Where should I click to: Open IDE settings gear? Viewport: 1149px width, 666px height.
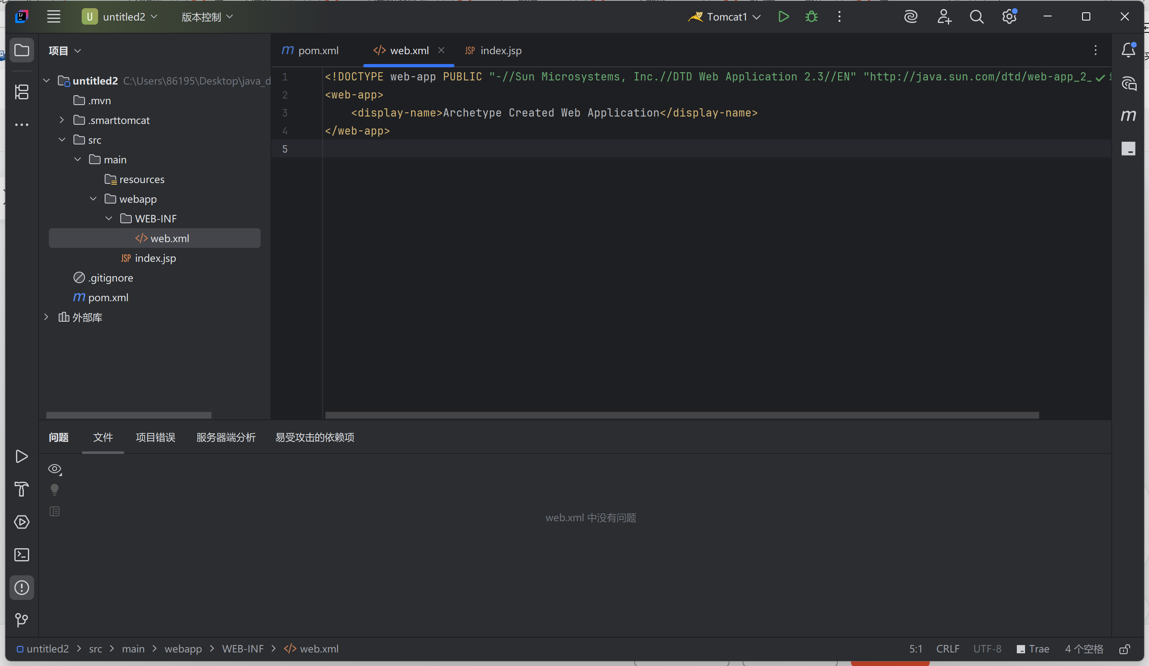1009,17
